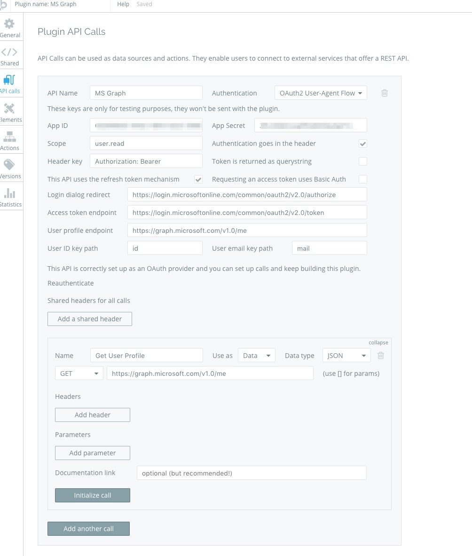The image size is (472, 556).
Task: Open the Statistics chart icon
Action: point(9,193)
